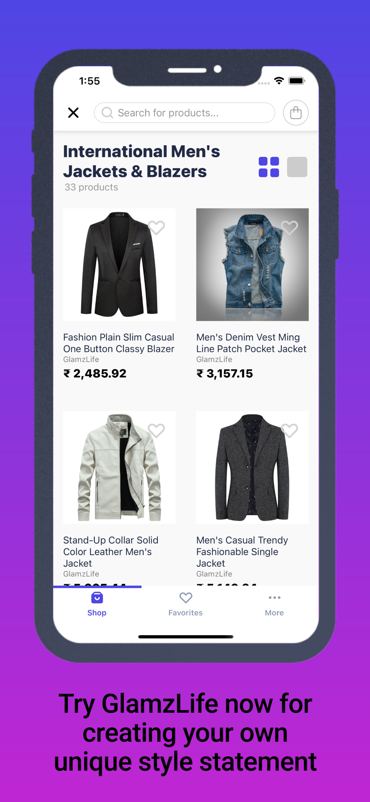Open the Shop tab

point(97,604)
